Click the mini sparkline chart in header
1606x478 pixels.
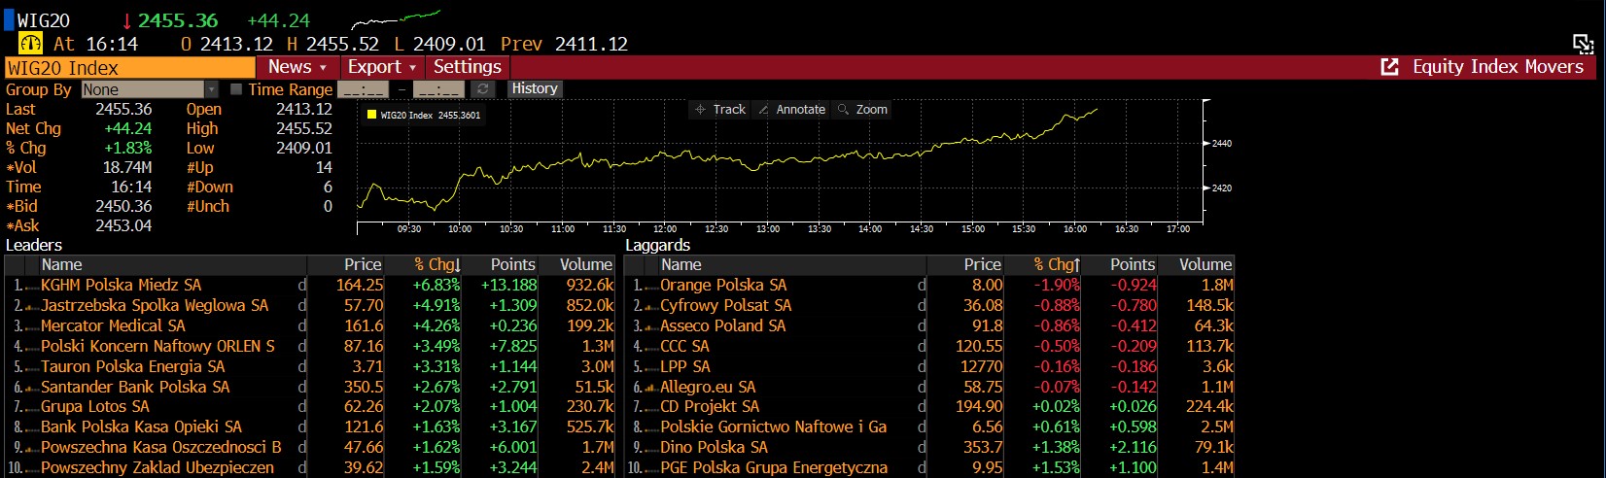pos(396,19)
